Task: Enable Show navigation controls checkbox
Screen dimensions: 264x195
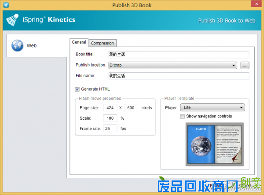Action: tap(183, 117)
